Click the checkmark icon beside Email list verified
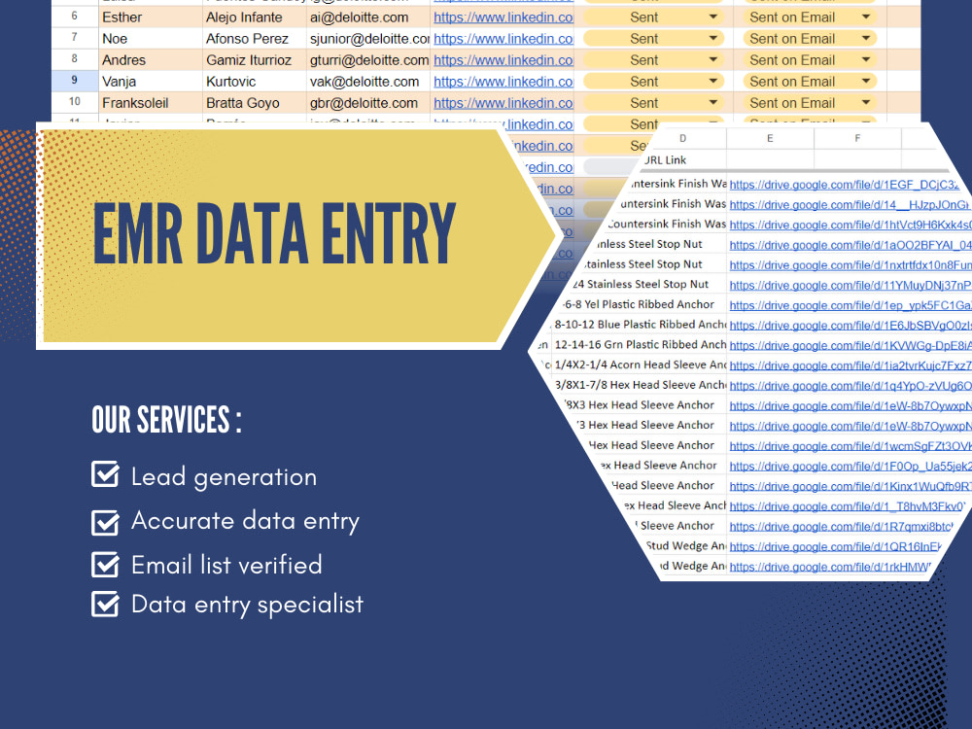 [x=107, y=565]
